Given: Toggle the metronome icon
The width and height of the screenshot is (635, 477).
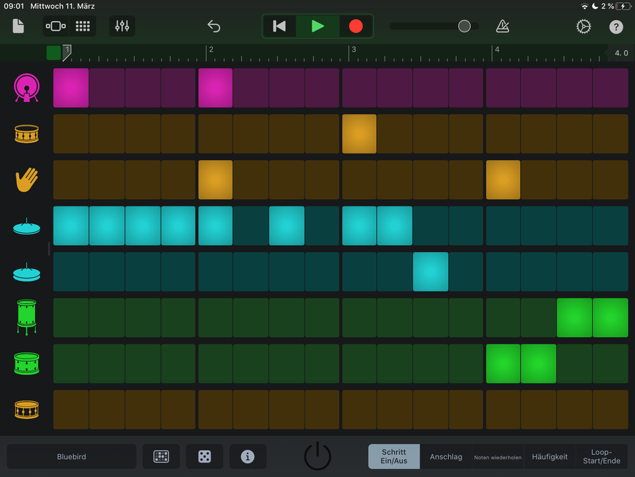Looking at the screenshot, I should pyautogui.click(x=502, y=26).
